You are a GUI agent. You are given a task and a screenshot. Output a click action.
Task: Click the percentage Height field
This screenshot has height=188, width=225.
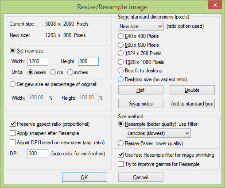click(x=88, y=98)
